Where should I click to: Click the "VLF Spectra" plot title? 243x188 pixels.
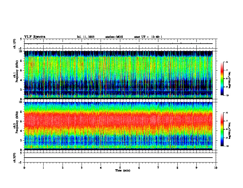(35, 37)
